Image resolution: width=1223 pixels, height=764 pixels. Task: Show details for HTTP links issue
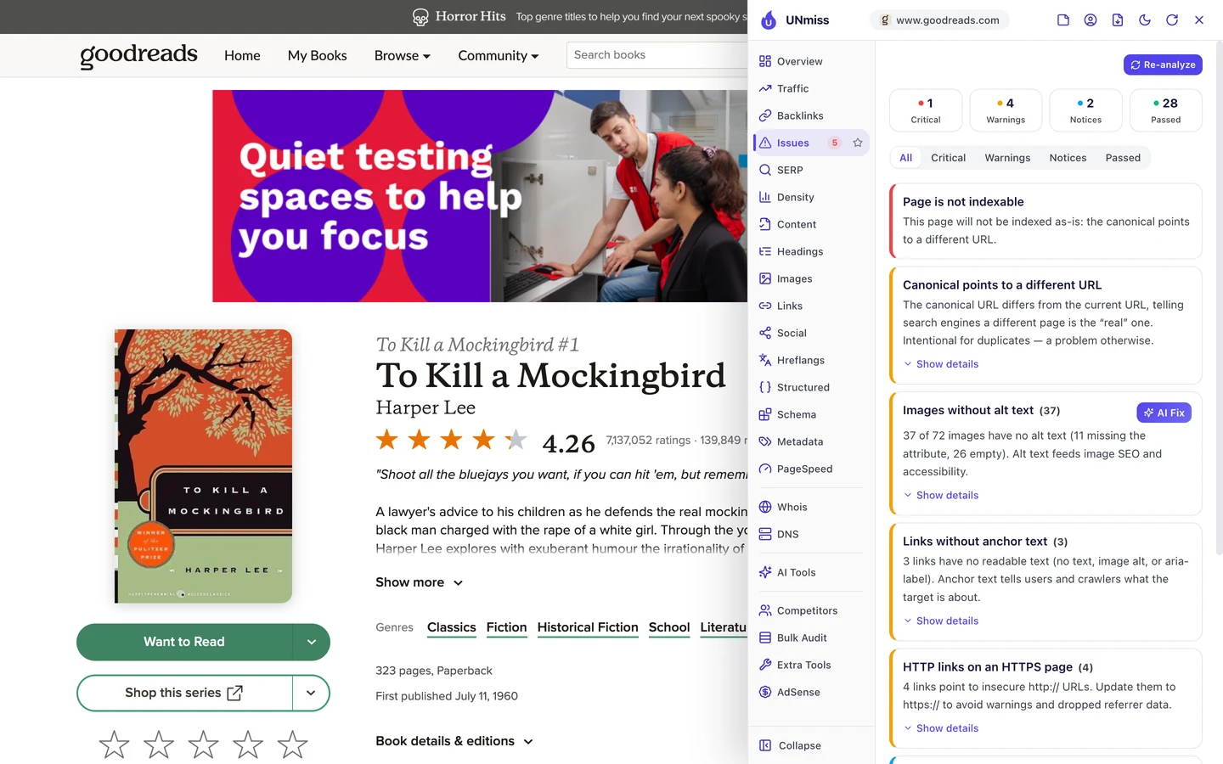[x=941, y=728]
